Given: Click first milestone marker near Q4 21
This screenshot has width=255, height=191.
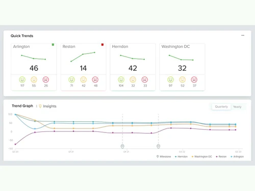Looking at the screenshot, I should tap(122, 146).
